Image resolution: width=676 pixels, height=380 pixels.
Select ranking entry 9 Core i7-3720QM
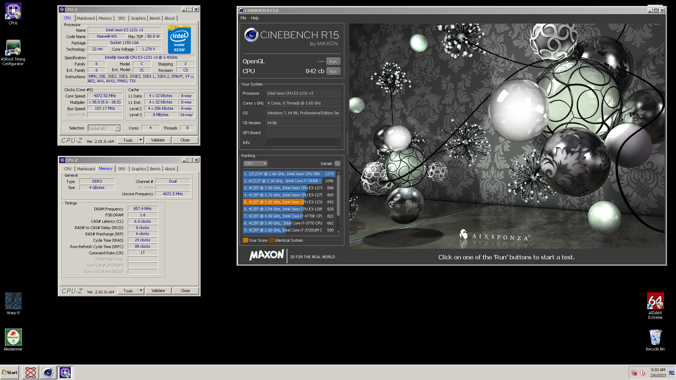coord(289,230)
